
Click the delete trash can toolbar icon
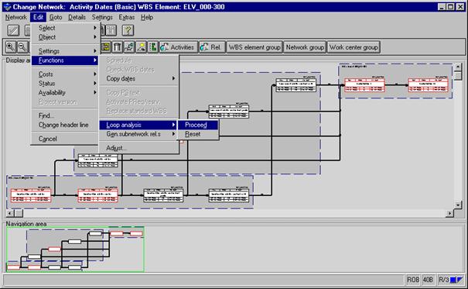click(x=118, y=47)
